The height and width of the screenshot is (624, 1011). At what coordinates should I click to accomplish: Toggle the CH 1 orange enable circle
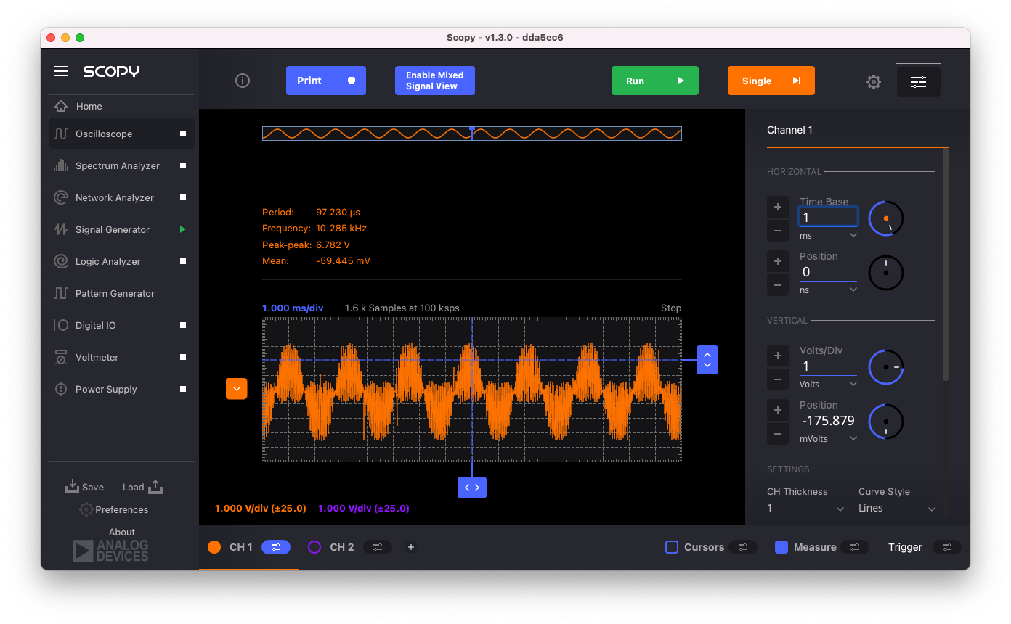point(214,547)
